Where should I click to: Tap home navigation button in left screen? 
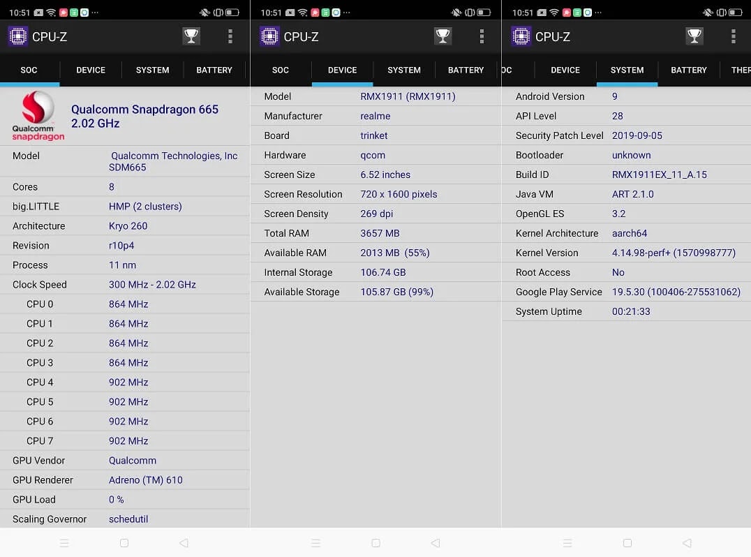click(x=124, y=542)
